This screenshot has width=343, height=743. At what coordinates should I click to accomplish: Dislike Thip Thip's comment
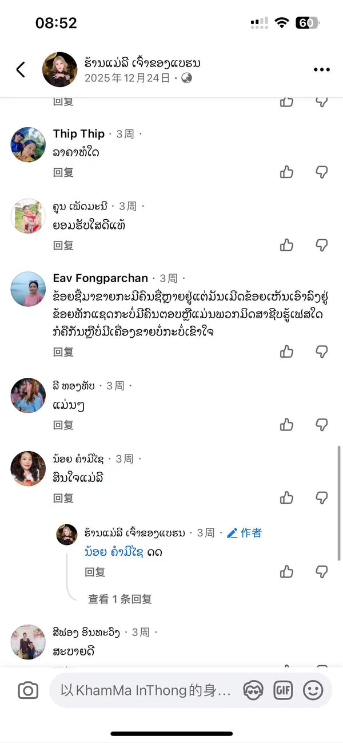click(322, 172)
